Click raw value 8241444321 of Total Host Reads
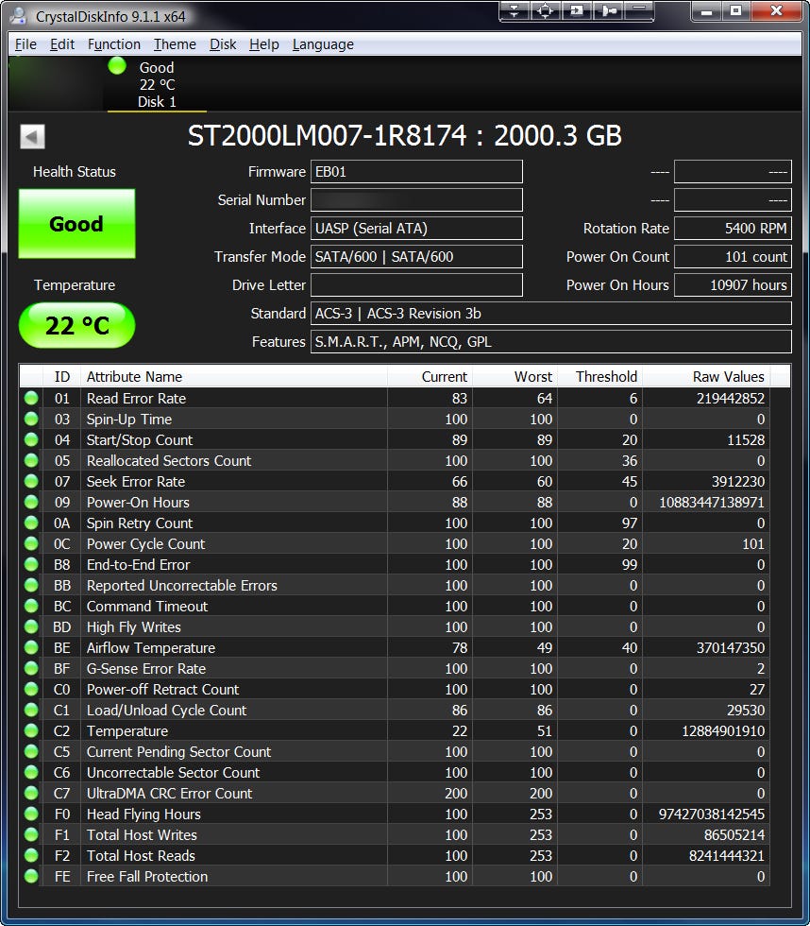 point(726,856)
